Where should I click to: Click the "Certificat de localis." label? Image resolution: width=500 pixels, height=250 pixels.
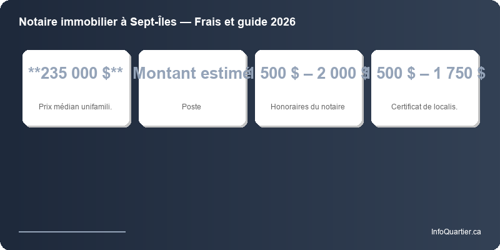click(x=424, y=107)
